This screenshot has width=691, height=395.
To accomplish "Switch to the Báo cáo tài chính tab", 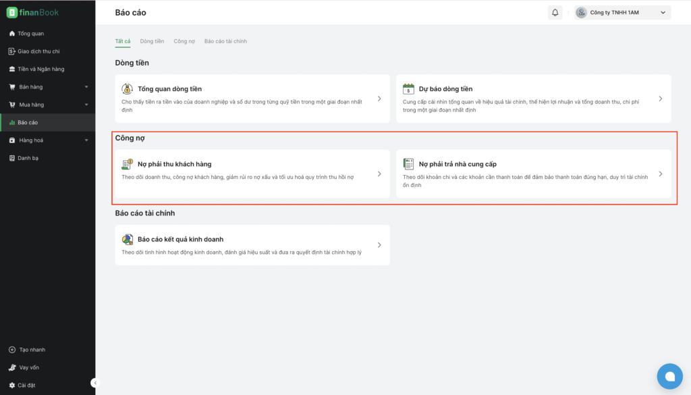I will [x=225, y=41].
